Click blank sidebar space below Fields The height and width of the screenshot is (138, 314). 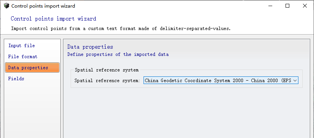click(x=32, y=110)
